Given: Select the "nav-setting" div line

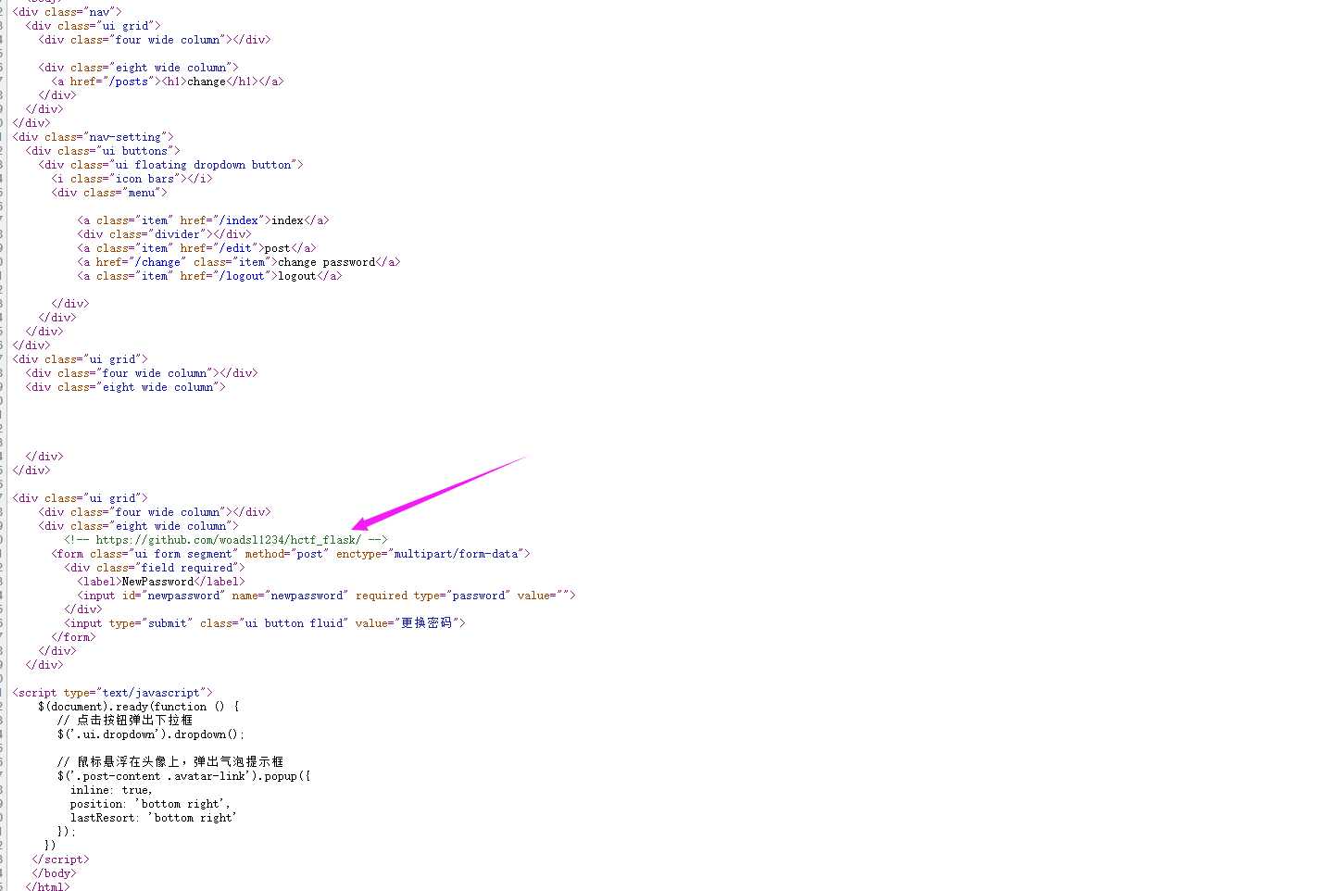Looking at the screenshot, I should coord(93,137).
